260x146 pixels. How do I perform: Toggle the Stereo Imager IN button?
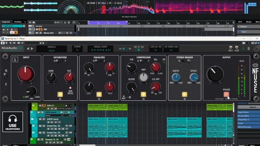tap(184, 94)
